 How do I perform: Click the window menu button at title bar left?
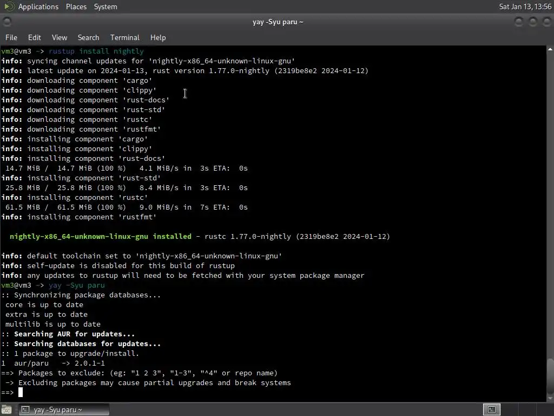(x=6, y=22)
